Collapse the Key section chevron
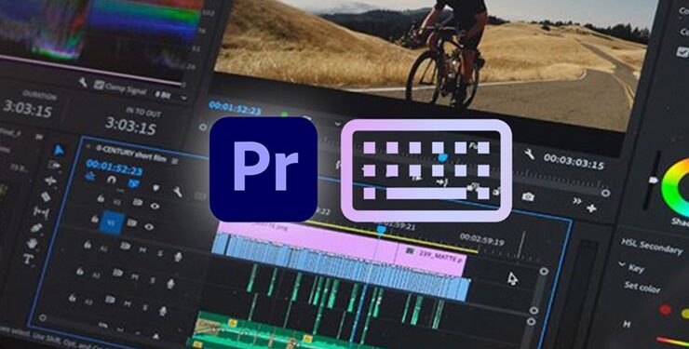689x349 pixels. pyautogui.click(x=622, y=264)
